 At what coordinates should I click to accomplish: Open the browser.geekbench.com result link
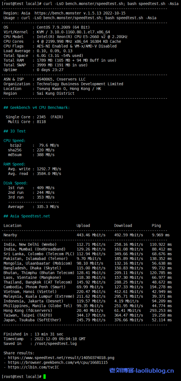click(57, 362)
